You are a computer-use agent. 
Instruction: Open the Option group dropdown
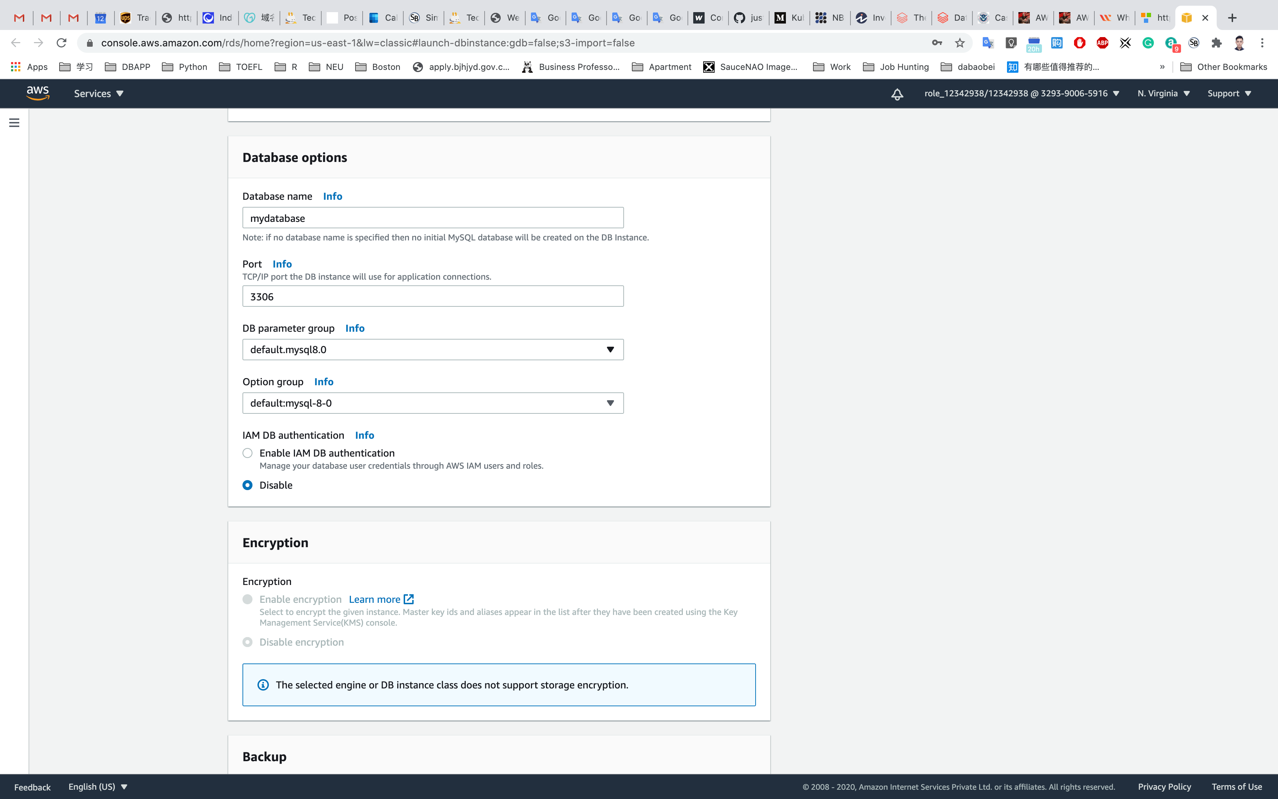pos(433,403)
